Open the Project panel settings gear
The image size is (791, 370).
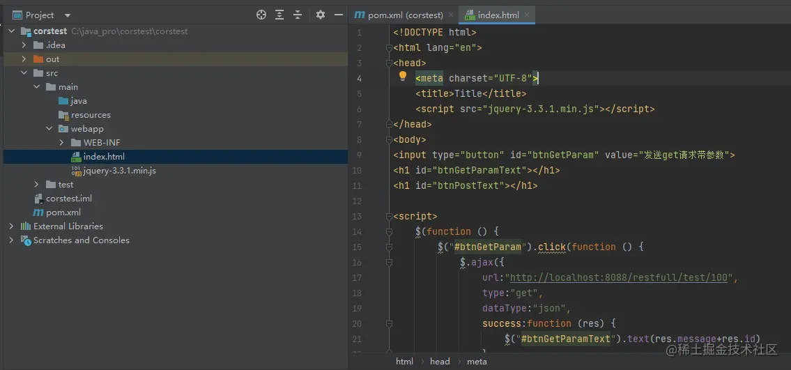click(321, 15)
